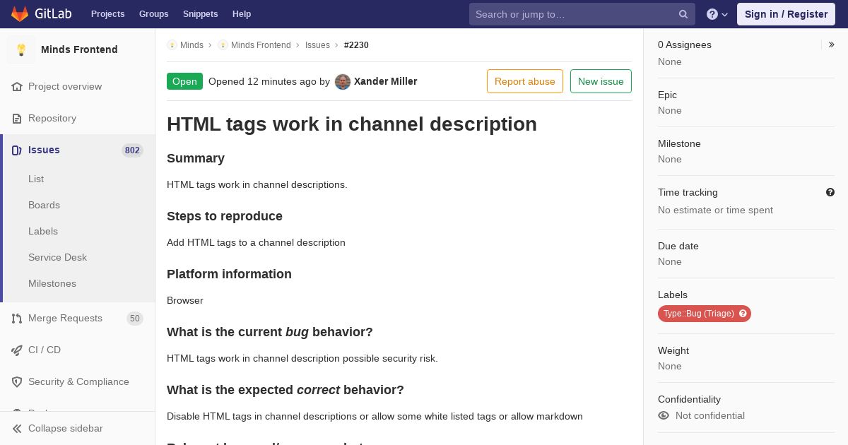Viewport: 848px width, 445px height.
Task: Click the issue title heading
Action: 352,124
